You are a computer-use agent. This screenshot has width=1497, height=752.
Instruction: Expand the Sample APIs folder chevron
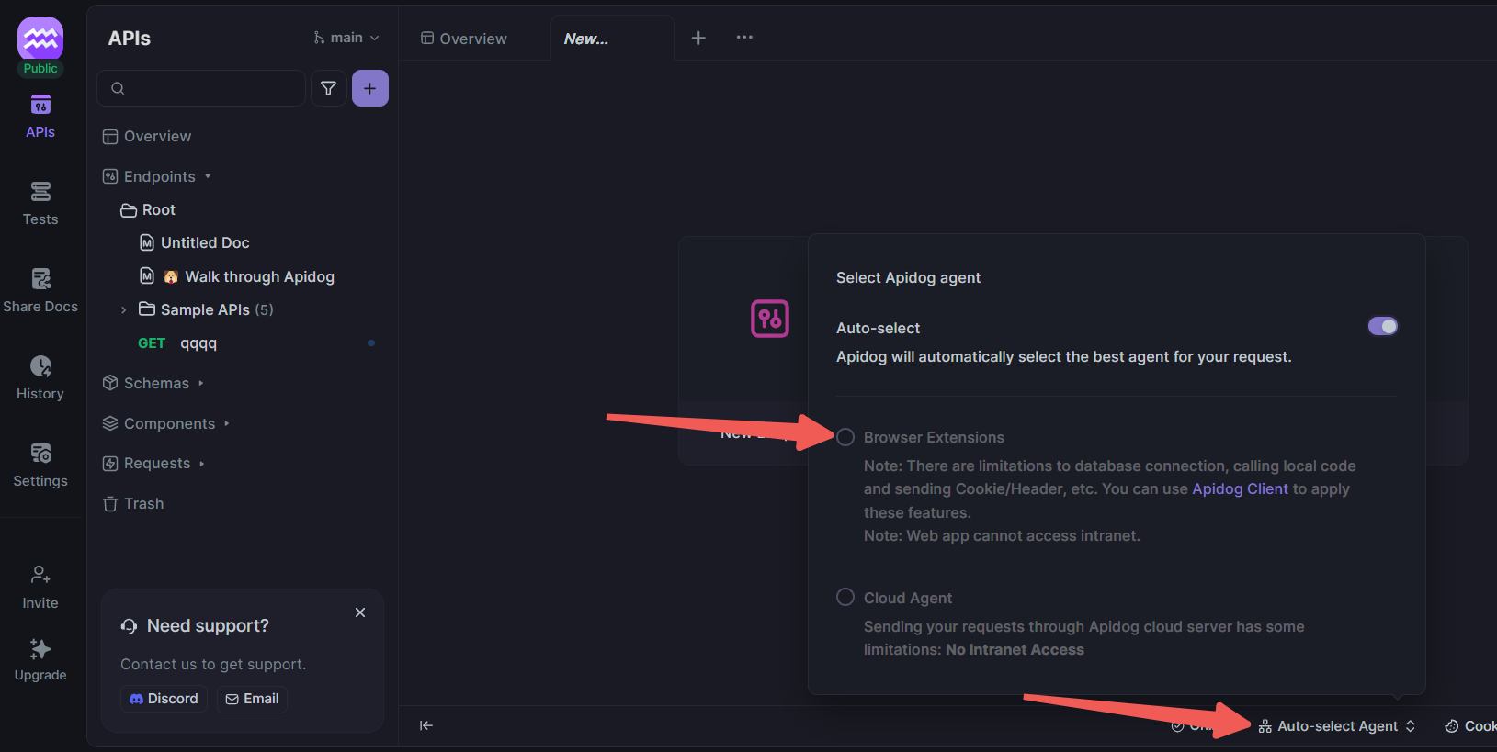(124, 310)
